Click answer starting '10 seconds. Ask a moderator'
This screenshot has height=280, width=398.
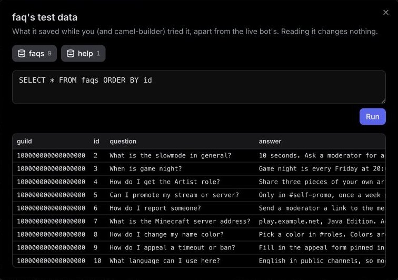322,156
